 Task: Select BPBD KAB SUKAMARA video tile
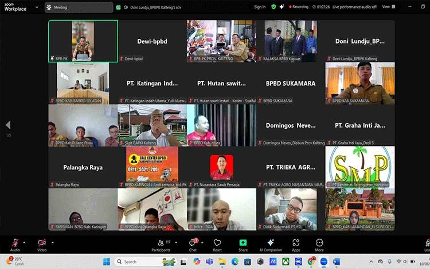[360, 83]
